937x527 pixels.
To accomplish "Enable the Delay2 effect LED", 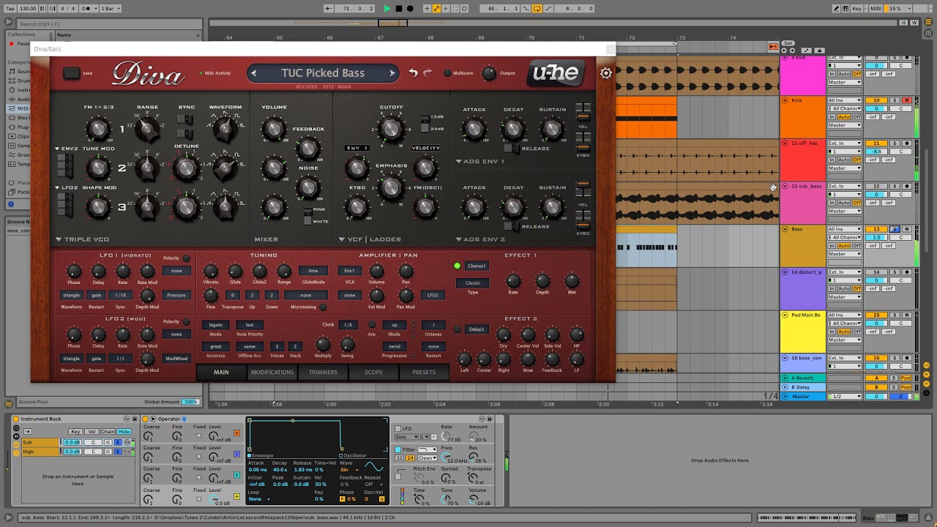I will 458,329.
